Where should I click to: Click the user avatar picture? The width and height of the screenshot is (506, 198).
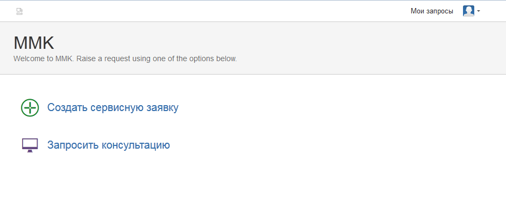click(468, 11)
